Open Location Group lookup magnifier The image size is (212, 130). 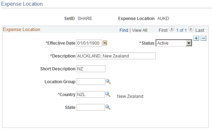pyautogui.click(x=108, y=81)
